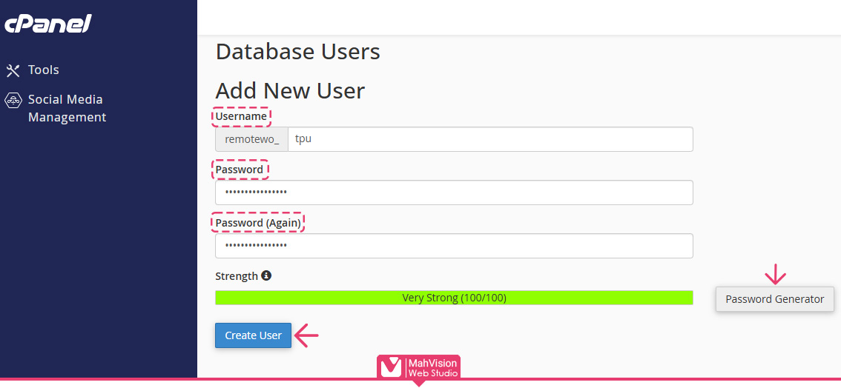This screenshot has height=388, width=841.
Task: Click the cPanel logo
Action: click(x=48, y=24)
